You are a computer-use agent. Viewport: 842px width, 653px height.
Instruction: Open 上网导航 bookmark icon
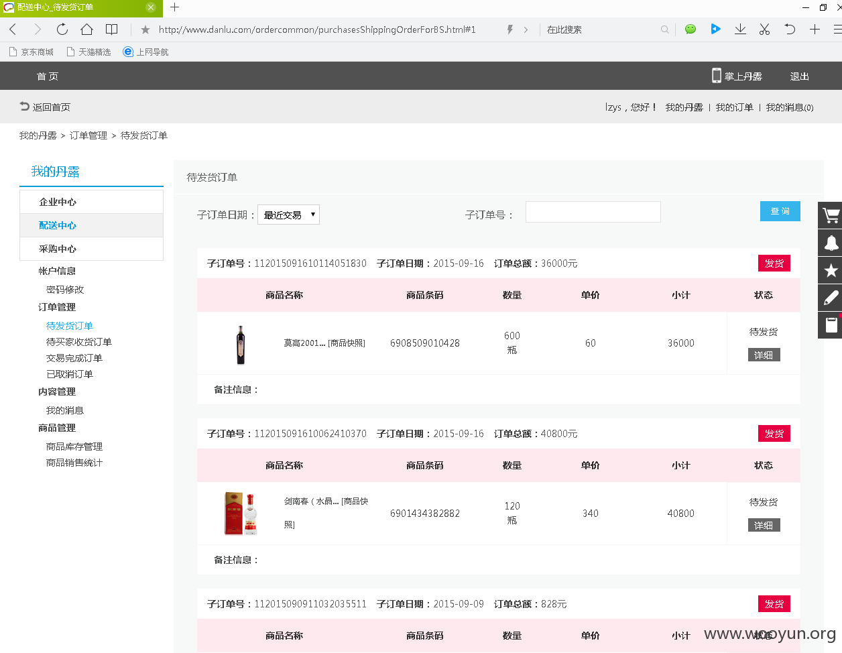tap(128, 52)
